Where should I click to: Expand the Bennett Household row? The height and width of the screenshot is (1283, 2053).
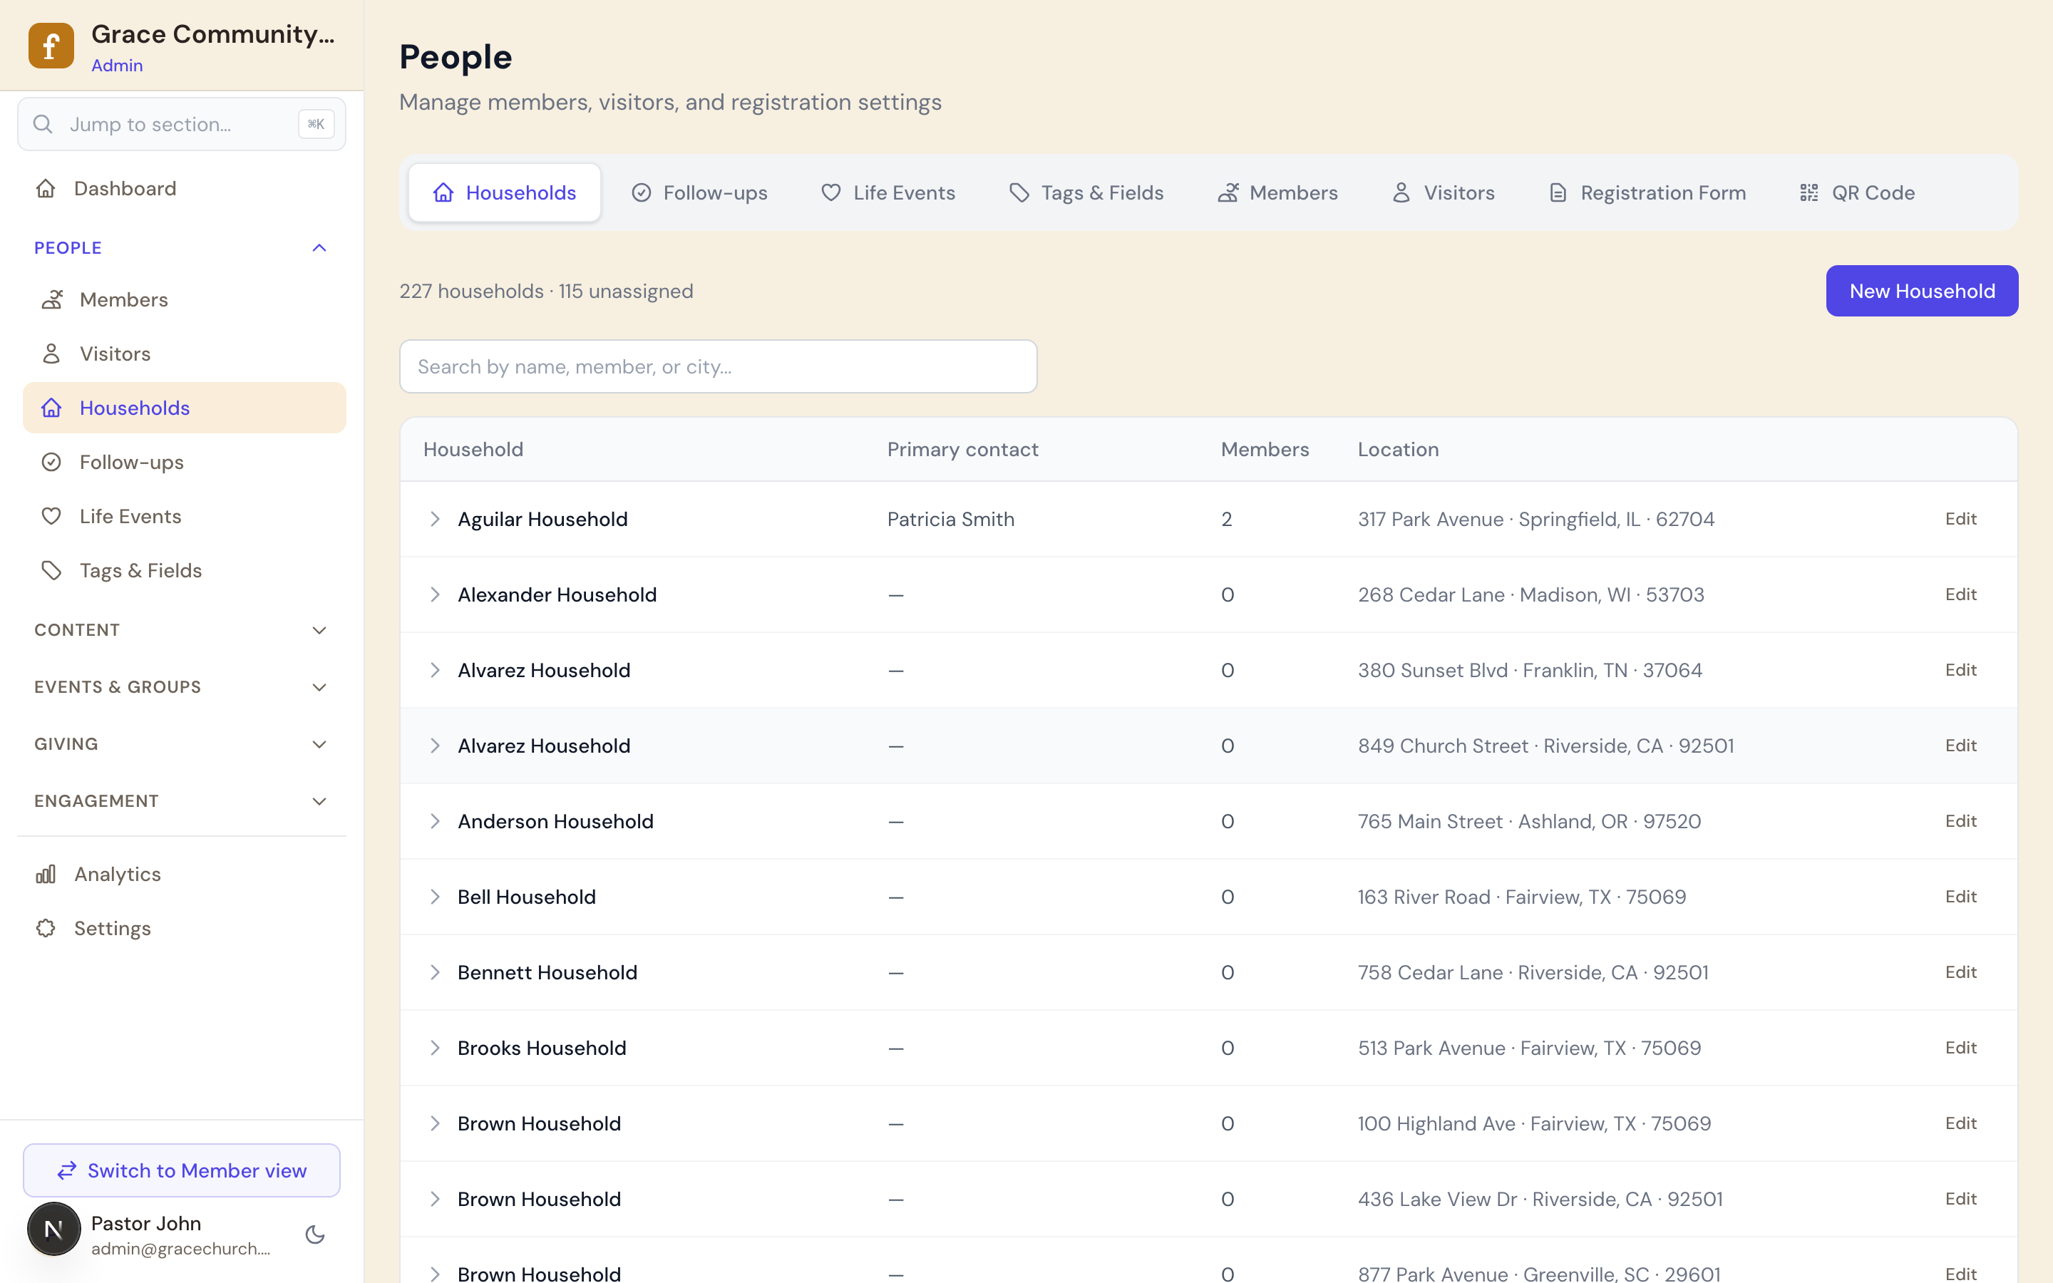(434, 972)
